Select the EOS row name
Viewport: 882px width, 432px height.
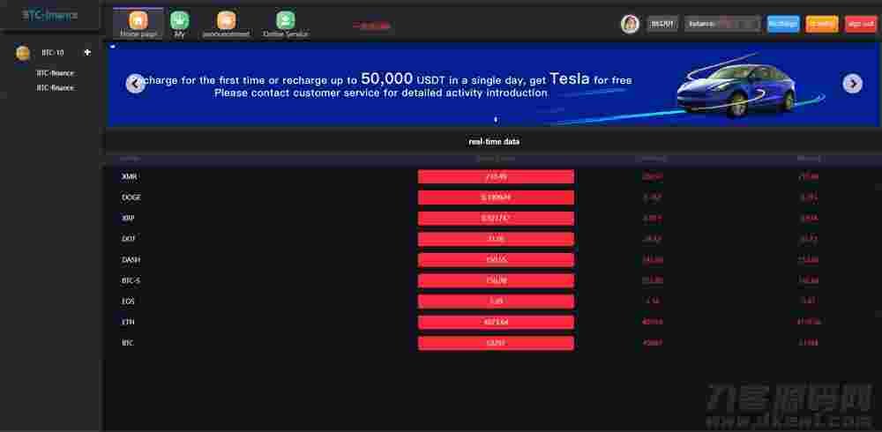128,302
